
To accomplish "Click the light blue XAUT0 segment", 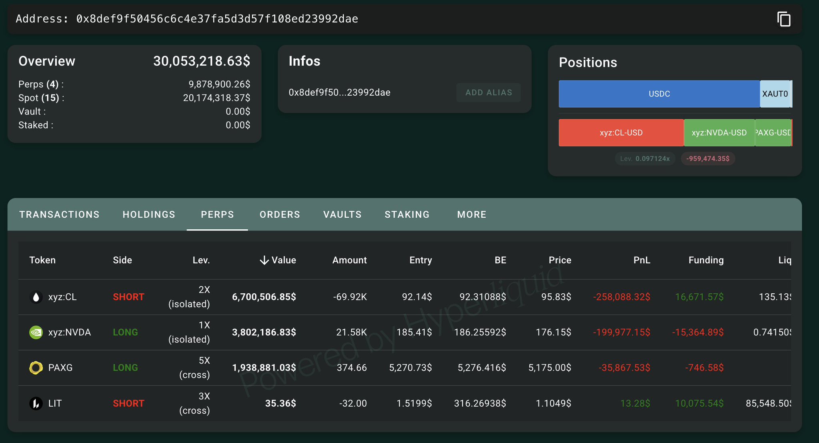I will (x=775, y=94).
